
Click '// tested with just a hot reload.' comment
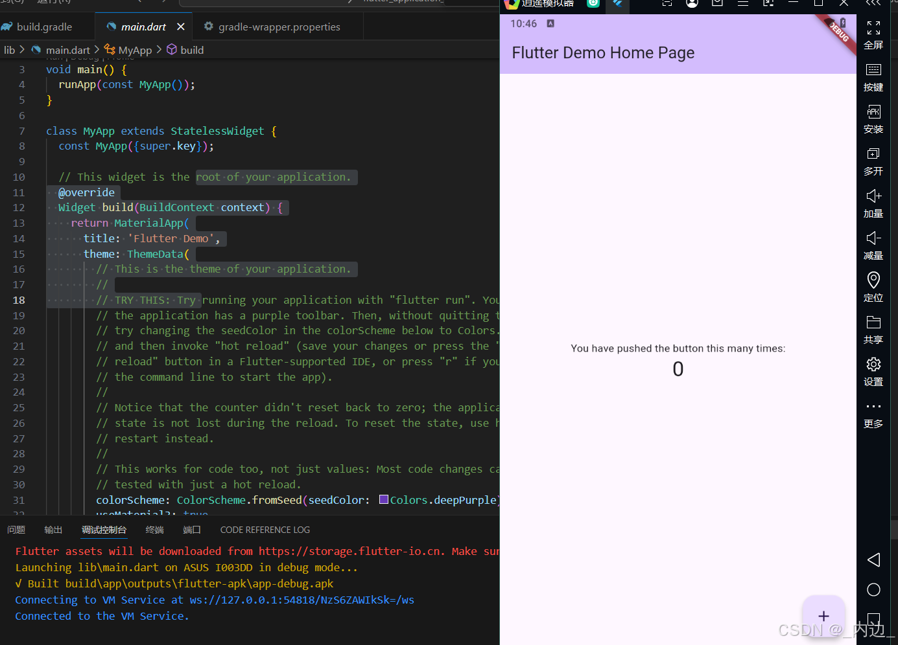tap(198, 484)
